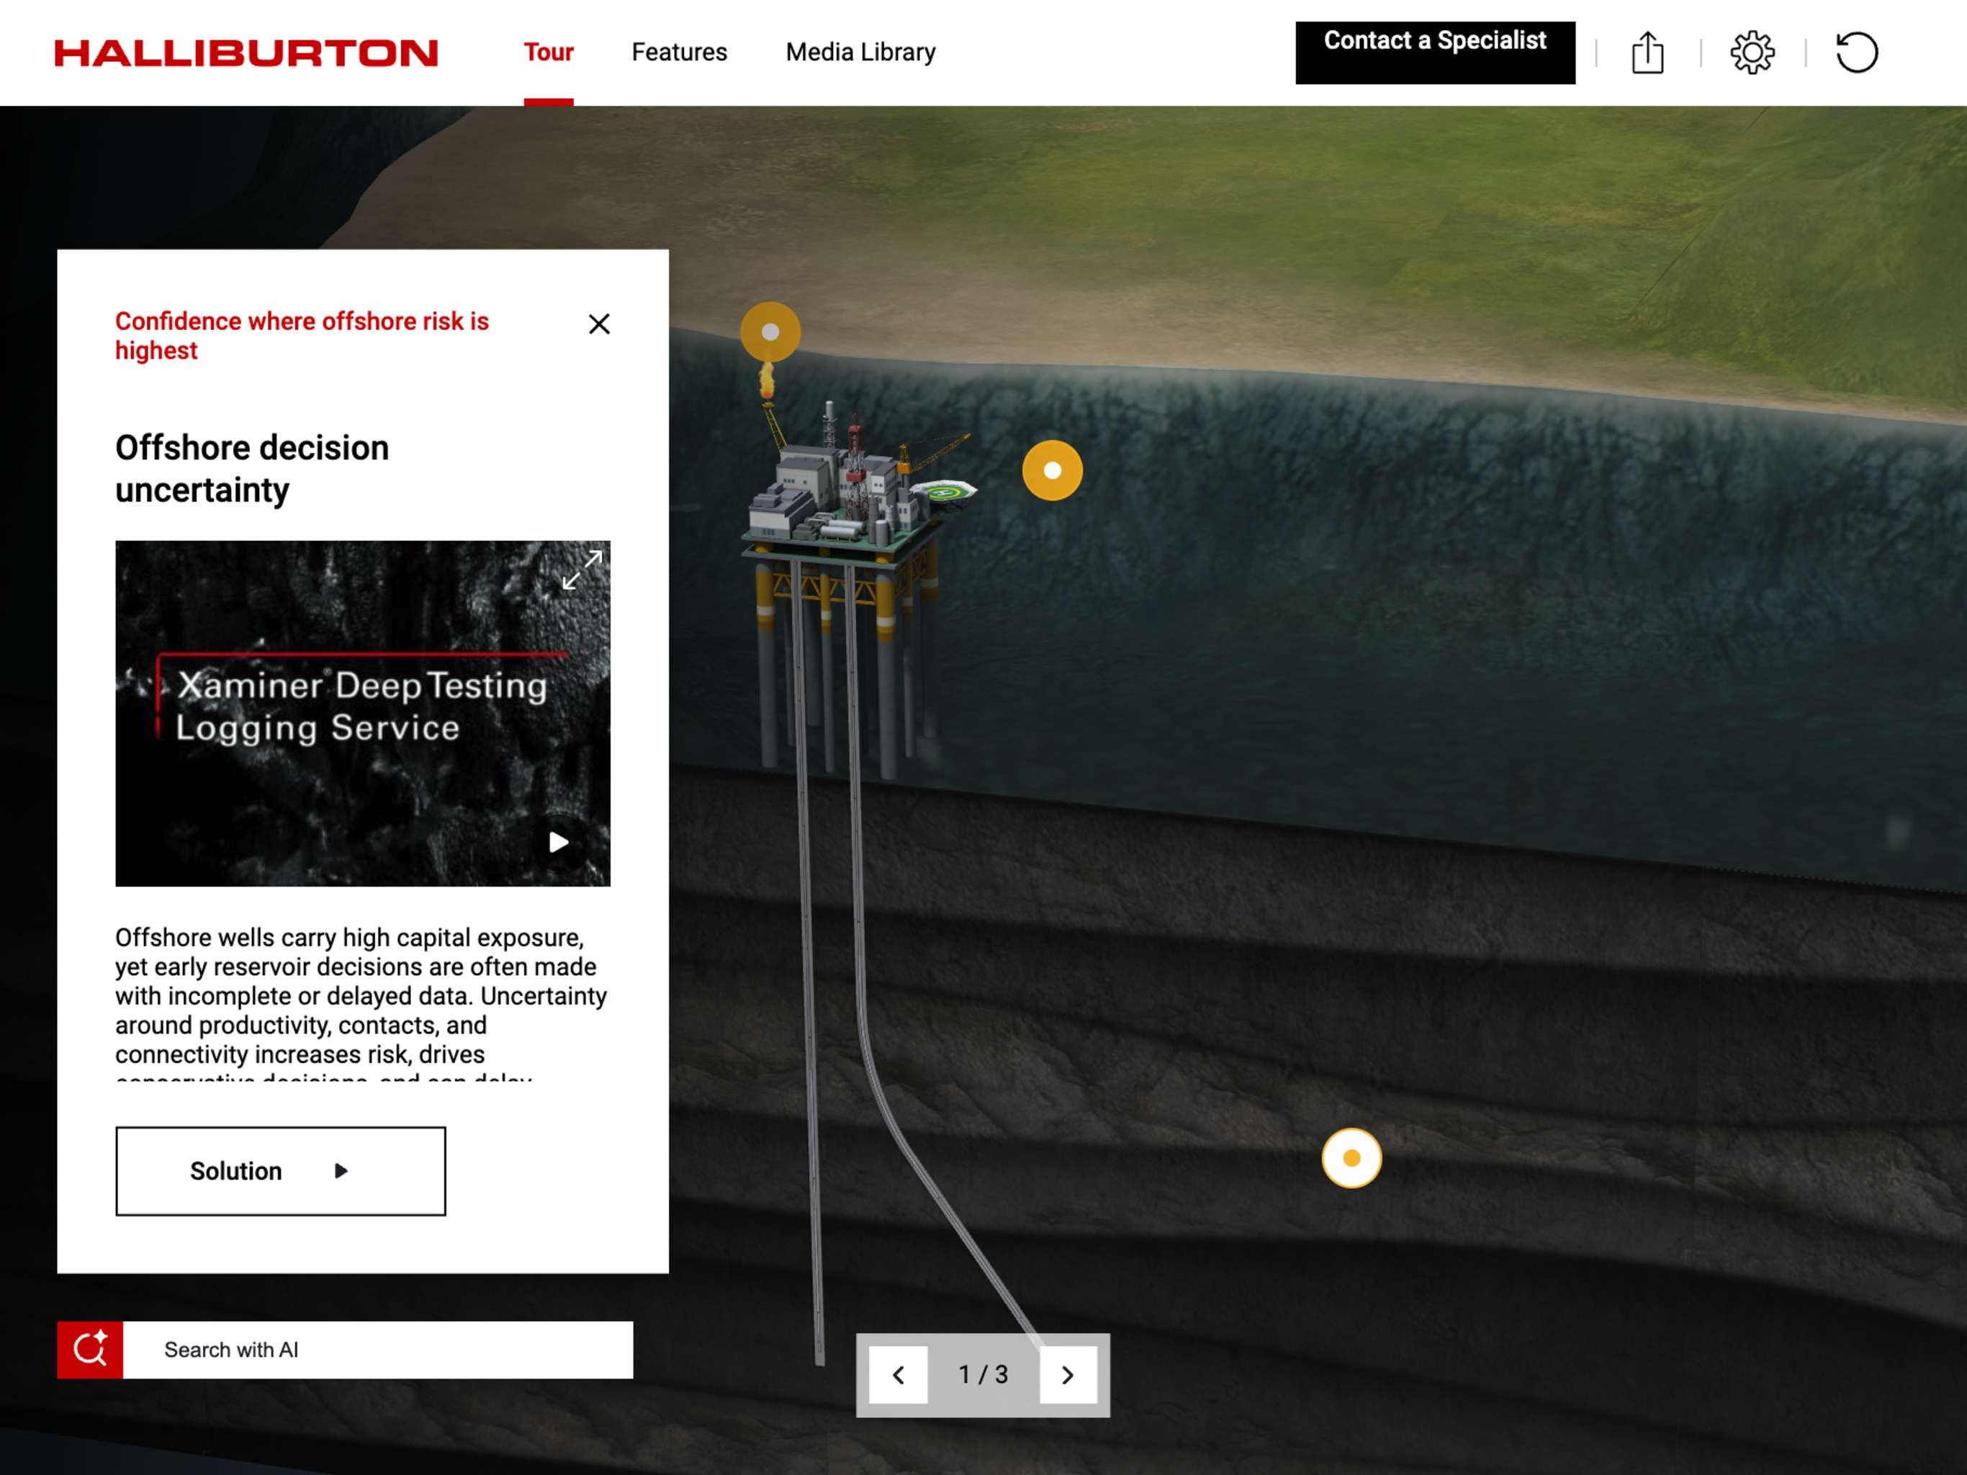Select the white hotspot in the rock layers
1967x1475 pixels.
1351,1158
